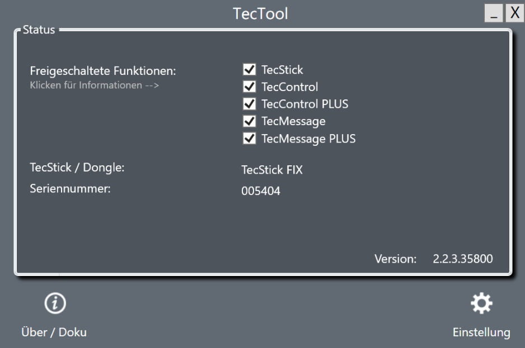
Task: Minimize the TecTool window
Action: coord(494,13)
